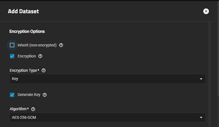Enable the Inherit (non-encrypted) checkbox
219x127 pixels.
click(12, 45)
